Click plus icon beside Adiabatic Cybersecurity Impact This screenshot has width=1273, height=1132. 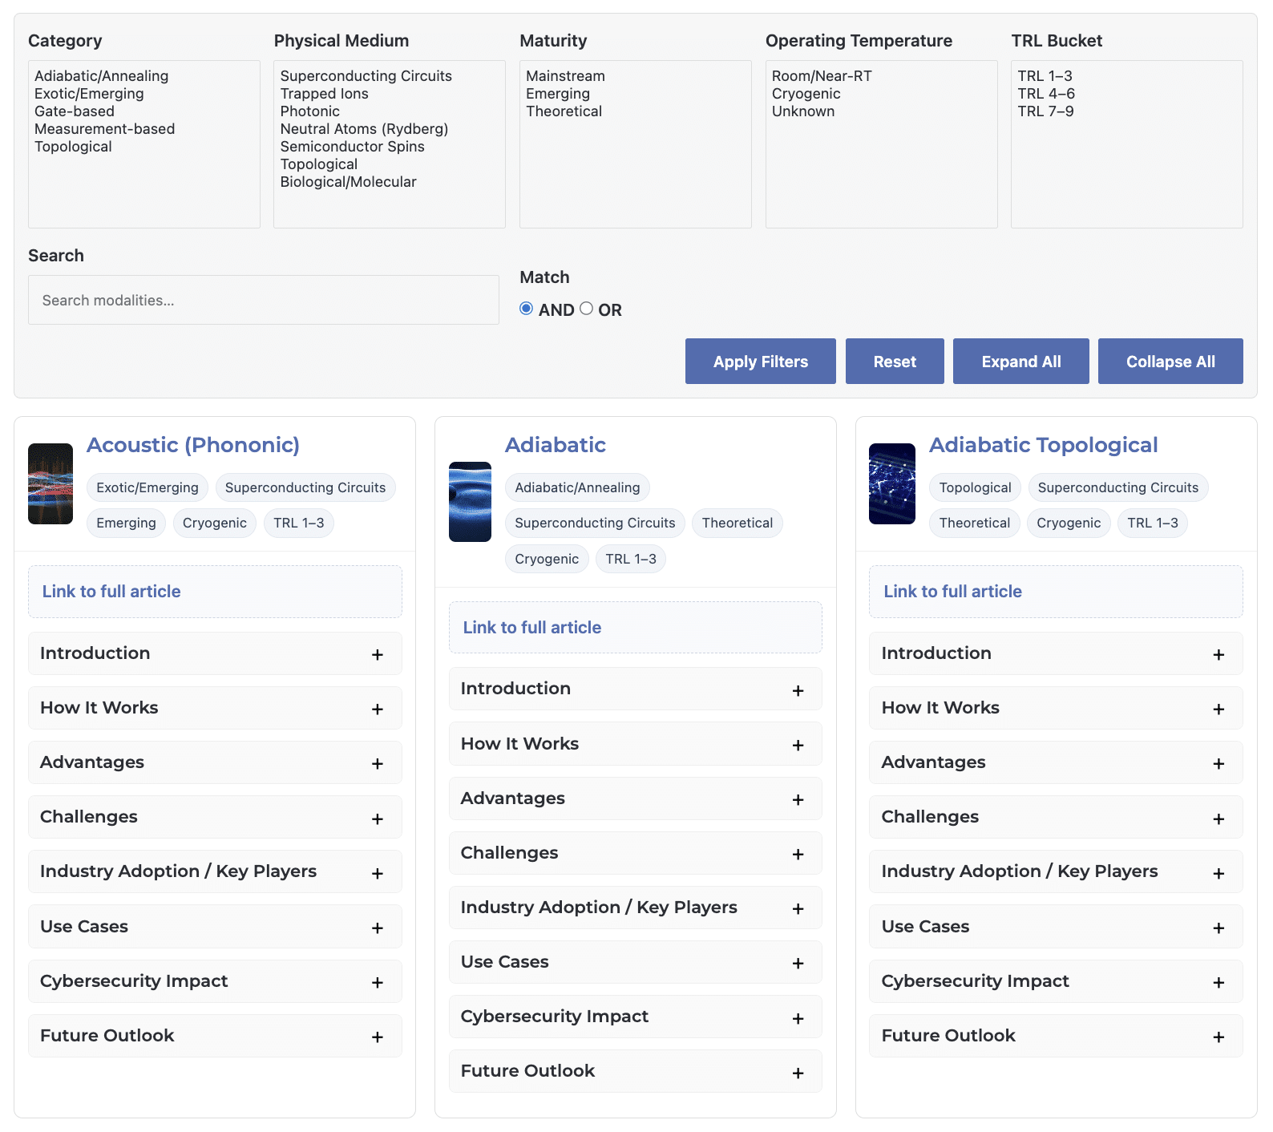tap(798, 1019)
